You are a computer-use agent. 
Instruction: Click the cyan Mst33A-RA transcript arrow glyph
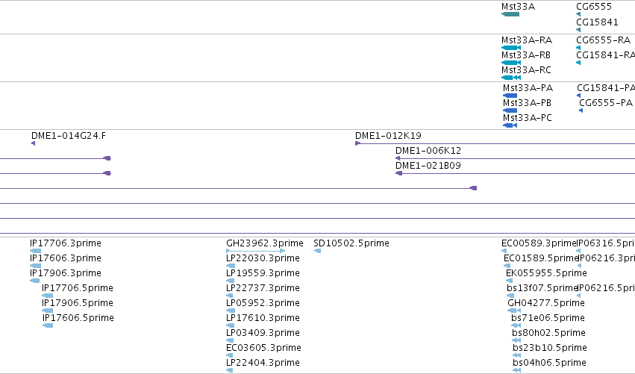511,48
